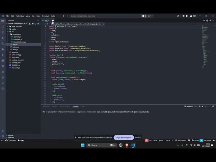Screen dimensions: 216x162
Task: Click the New File icon in Explorer header
Action: click(30, 24)
